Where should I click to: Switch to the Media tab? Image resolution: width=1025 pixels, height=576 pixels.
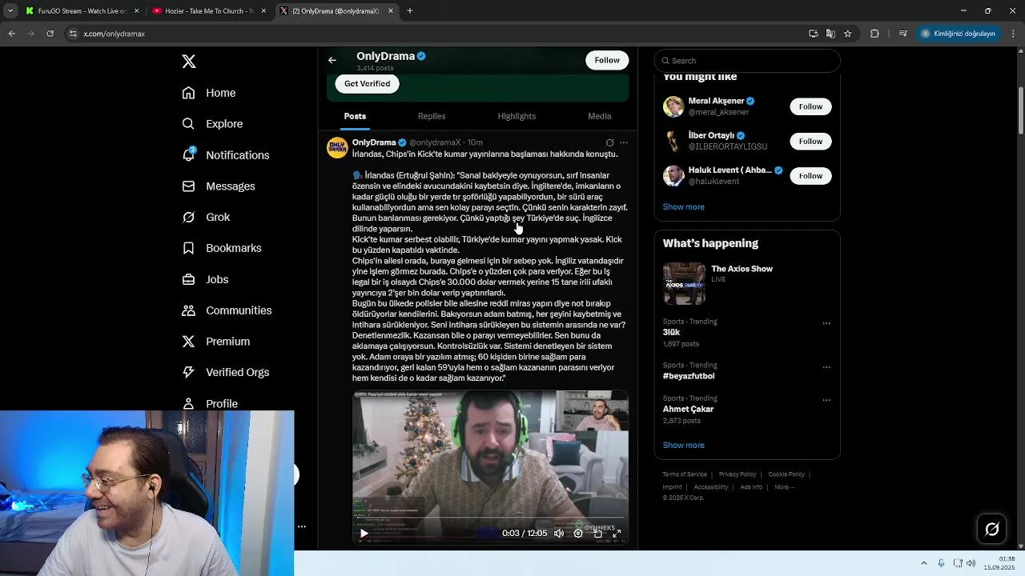coord(600,116)
